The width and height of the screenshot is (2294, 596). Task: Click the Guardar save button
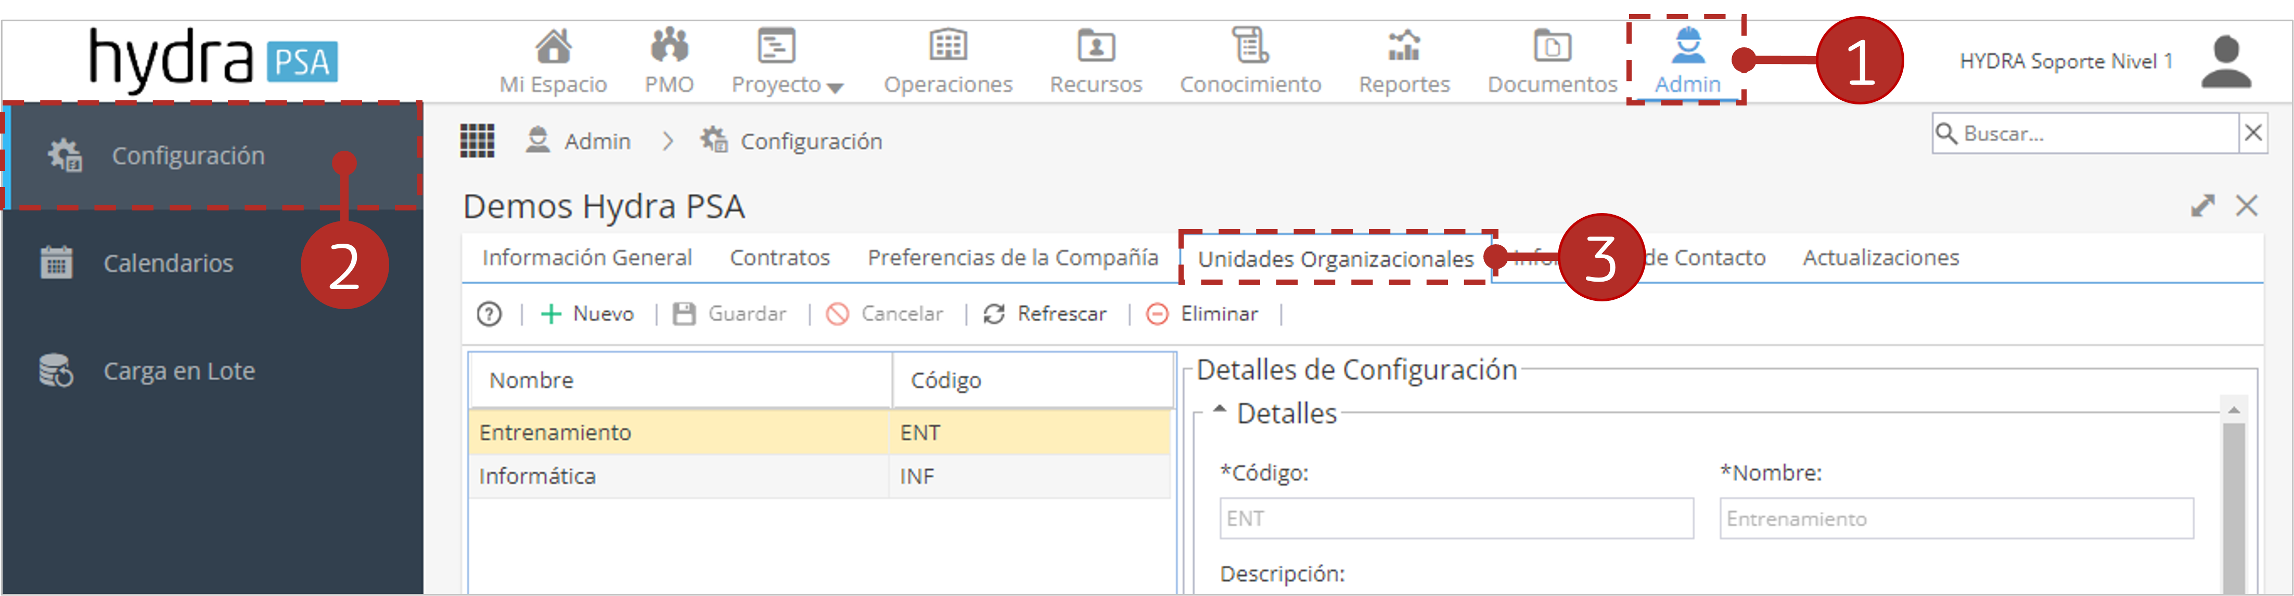pos(729,314)
